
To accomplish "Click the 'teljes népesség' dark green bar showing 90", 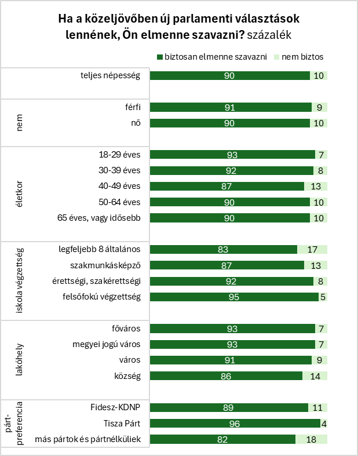I will click(x=230, y=76).
